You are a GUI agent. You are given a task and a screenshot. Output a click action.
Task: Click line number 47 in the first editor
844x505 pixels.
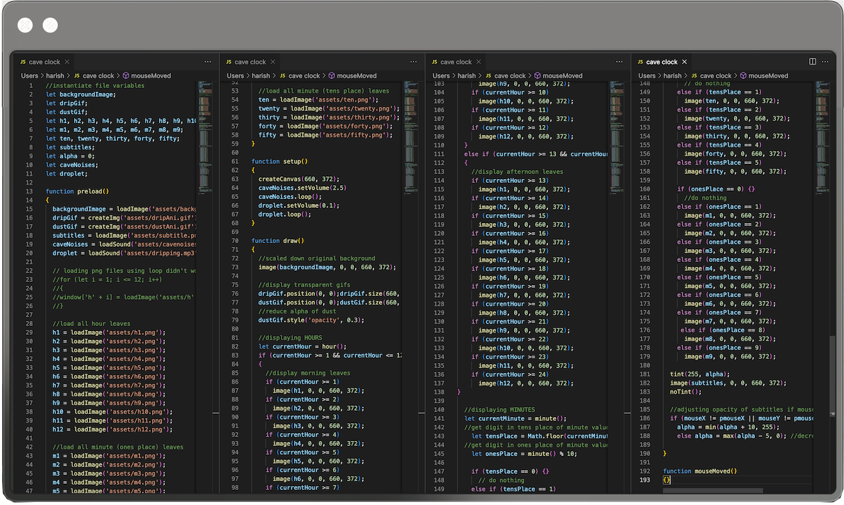coord(28,491)
